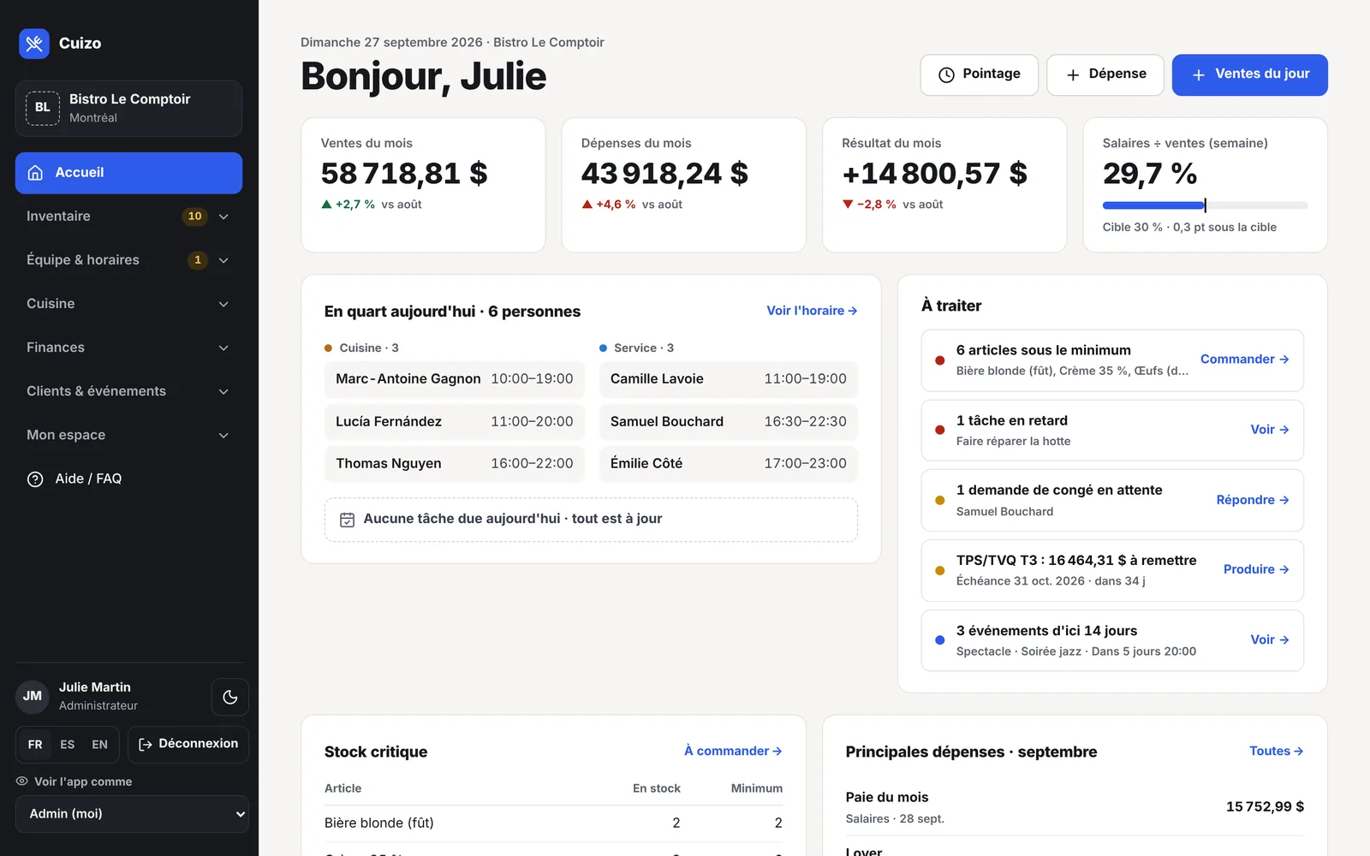
Task: Click the Cuizo logo icon
Action: tap(34, 43)
